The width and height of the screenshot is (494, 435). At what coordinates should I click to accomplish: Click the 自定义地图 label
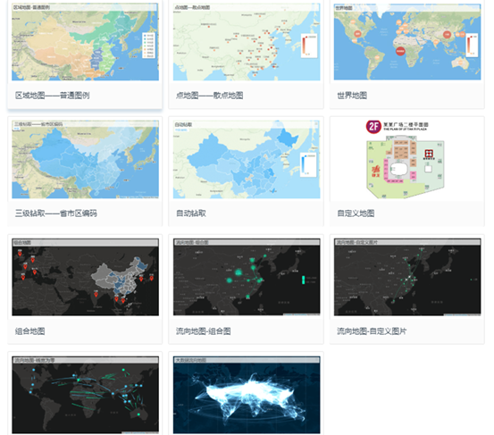(356, 213)
